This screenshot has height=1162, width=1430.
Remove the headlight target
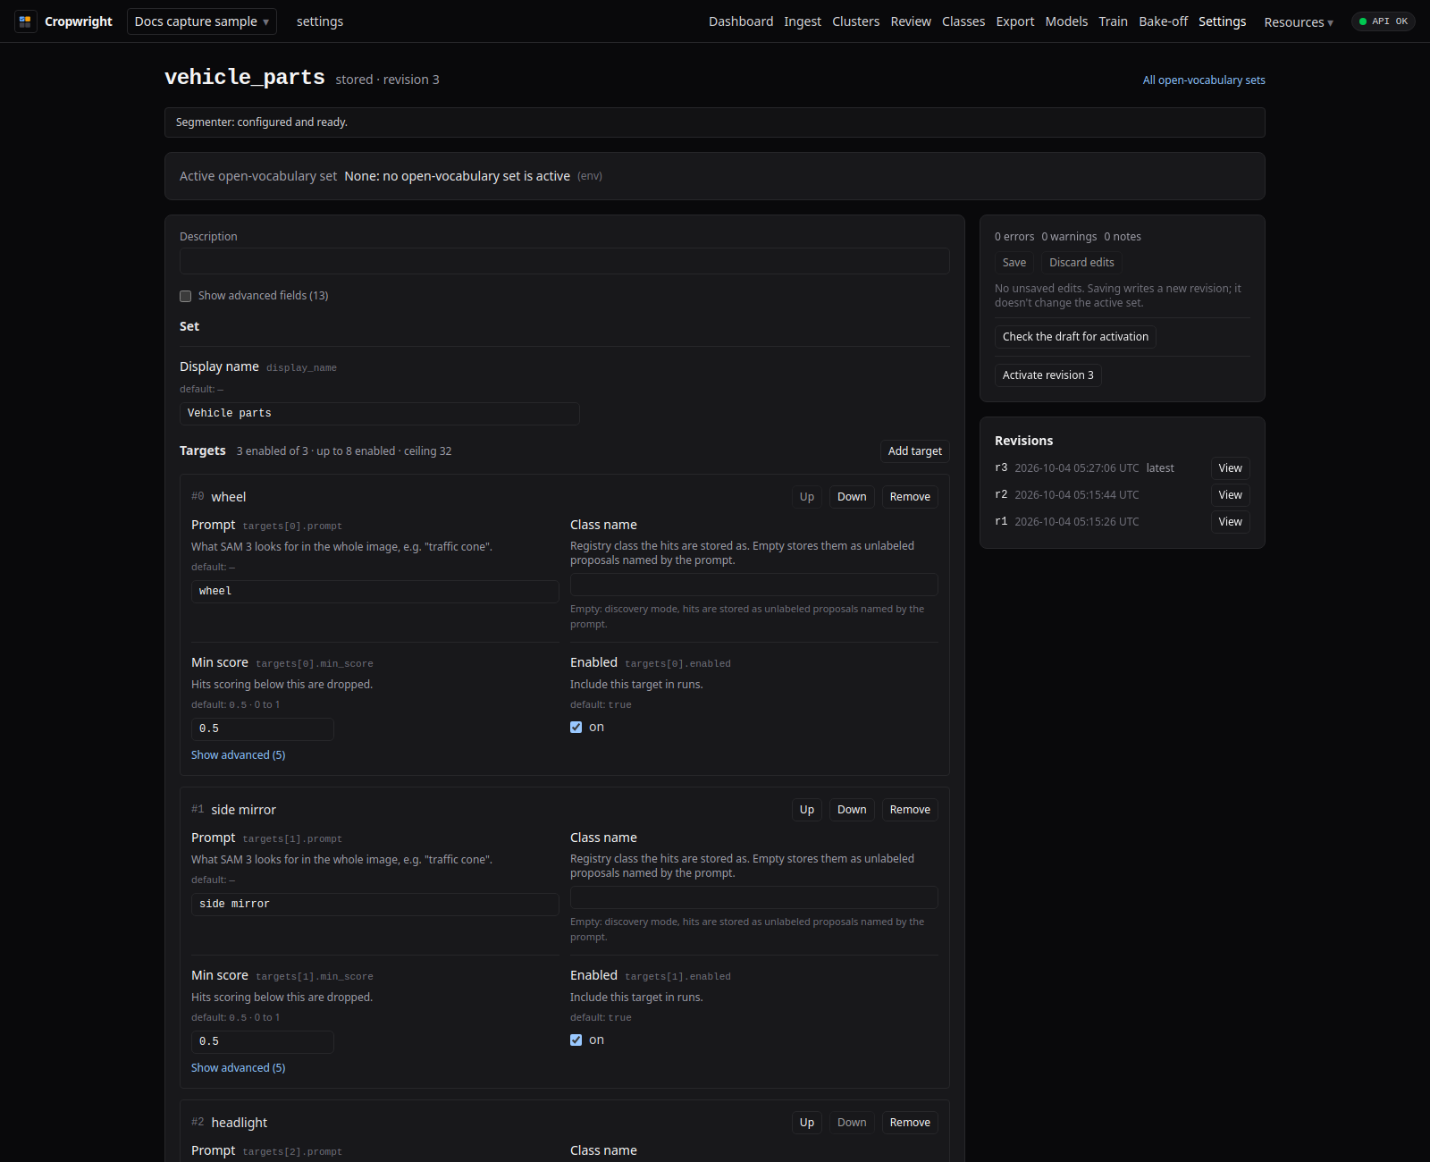coord(910,1123)
